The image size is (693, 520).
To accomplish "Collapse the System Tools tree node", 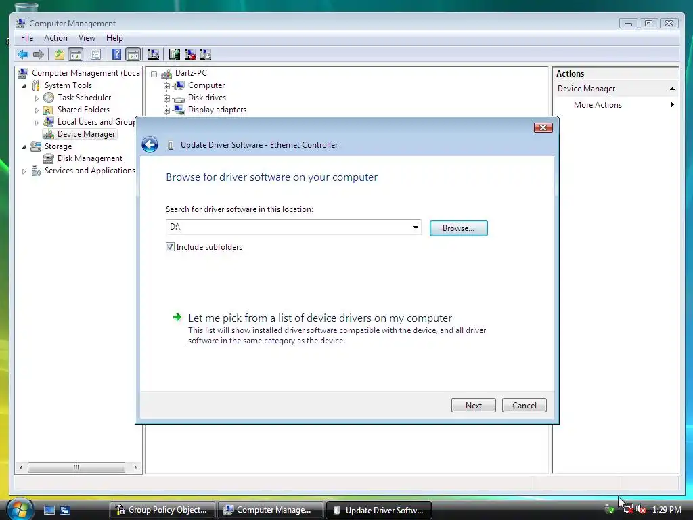I will click(24, 86).
